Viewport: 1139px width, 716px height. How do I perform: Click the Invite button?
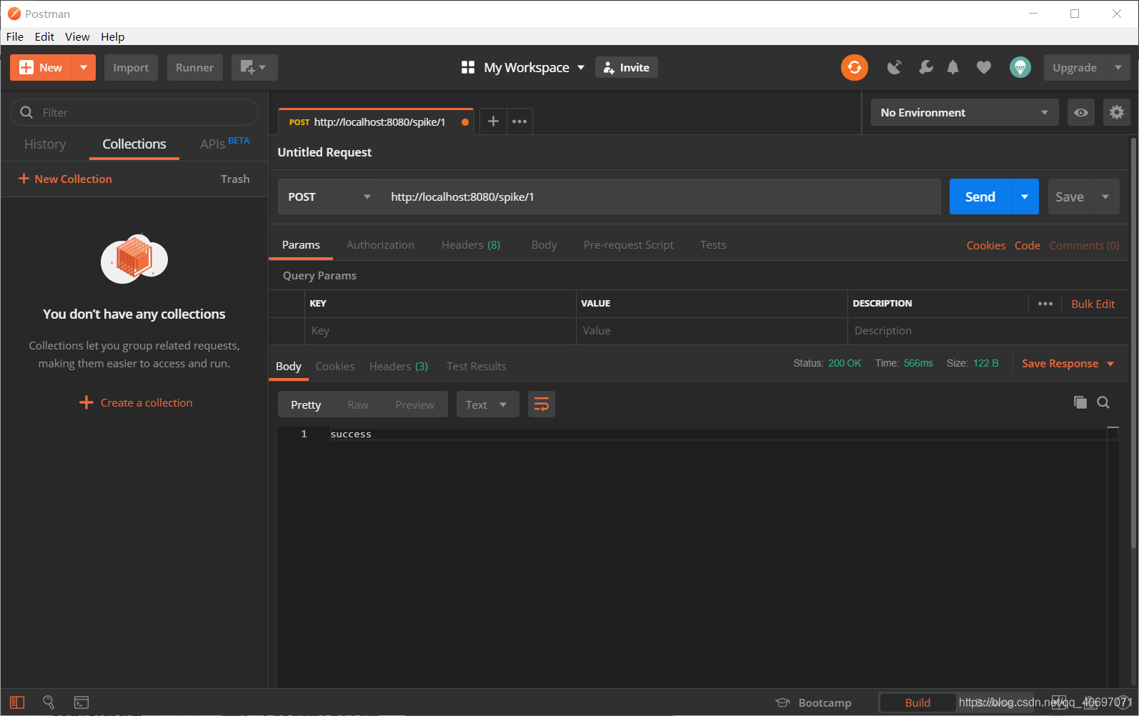(627, 67)
